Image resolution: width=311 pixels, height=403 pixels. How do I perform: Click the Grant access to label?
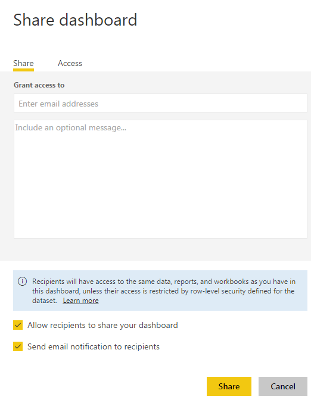click(39, 85)
